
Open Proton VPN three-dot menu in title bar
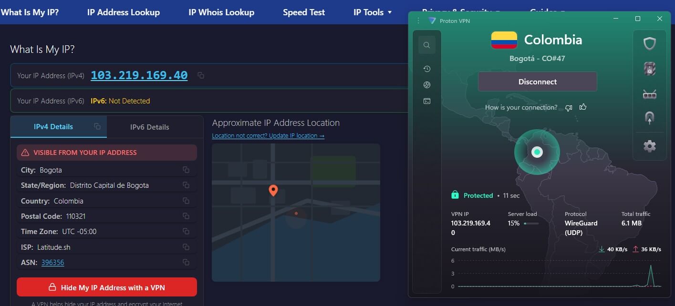pos(418,20)
